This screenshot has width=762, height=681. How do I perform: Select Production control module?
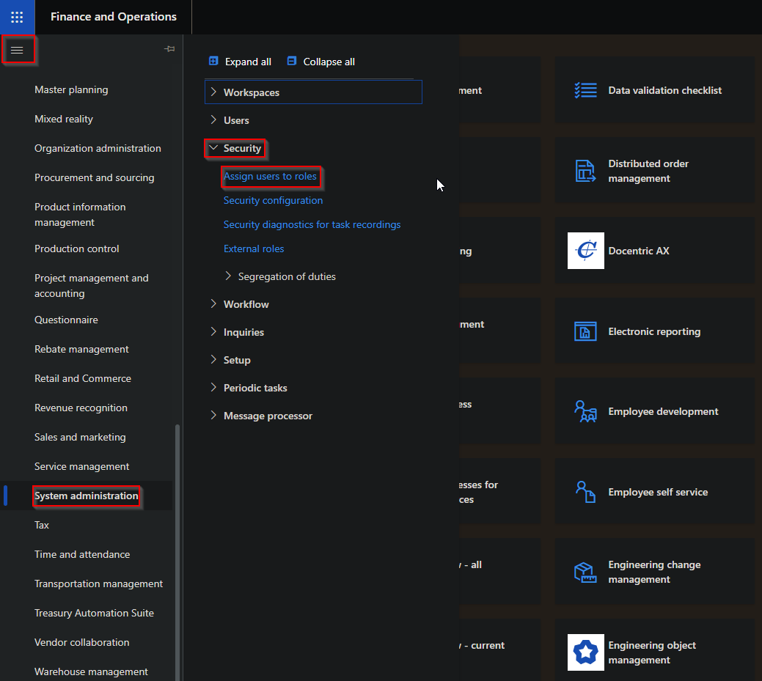(77, 249)
